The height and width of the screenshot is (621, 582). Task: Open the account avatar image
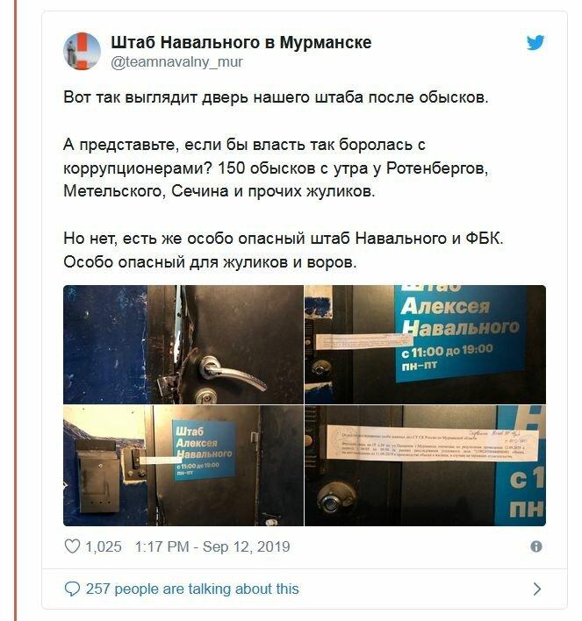click(x=82, y=51)
